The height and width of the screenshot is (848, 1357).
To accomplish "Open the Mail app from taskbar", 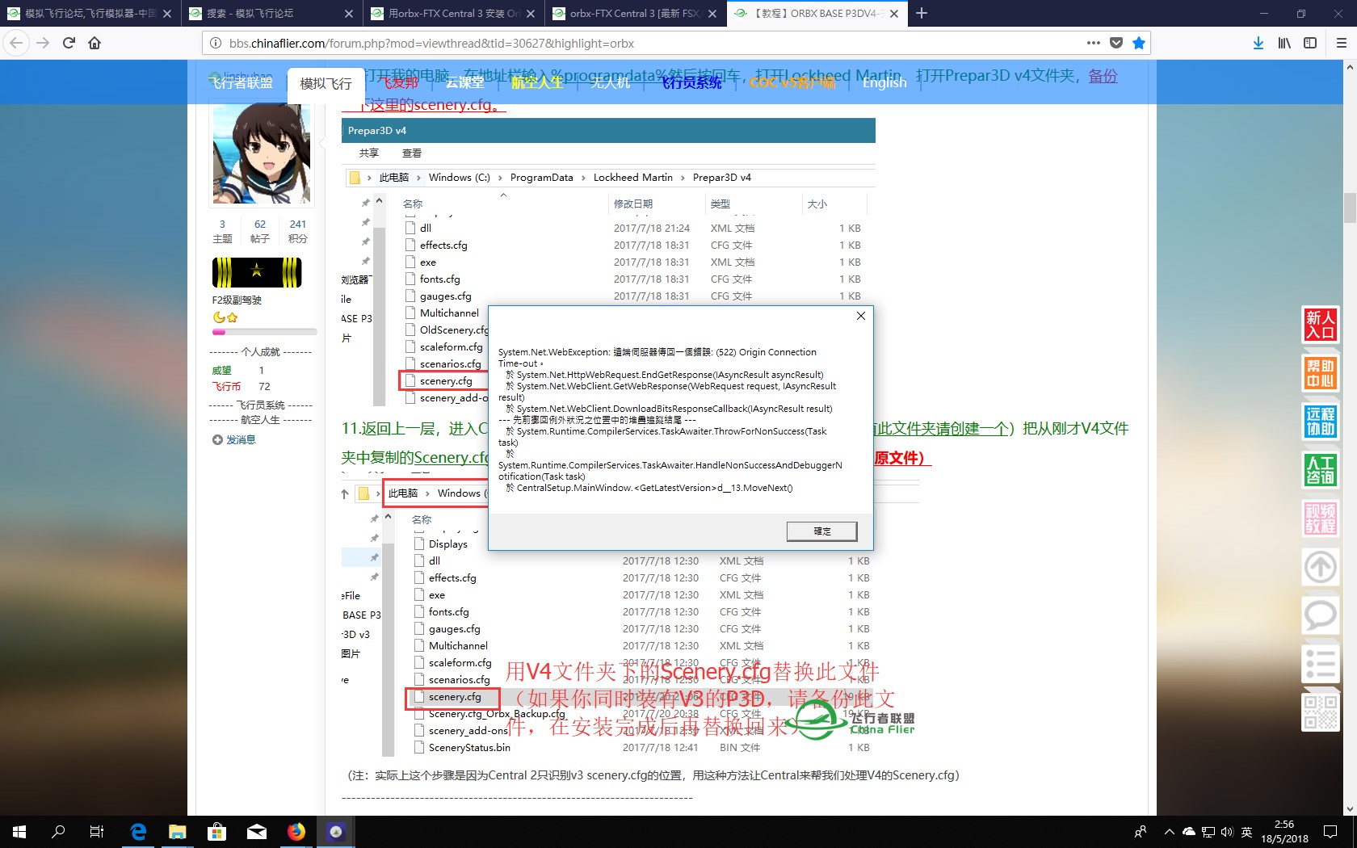I will point(256,832).
